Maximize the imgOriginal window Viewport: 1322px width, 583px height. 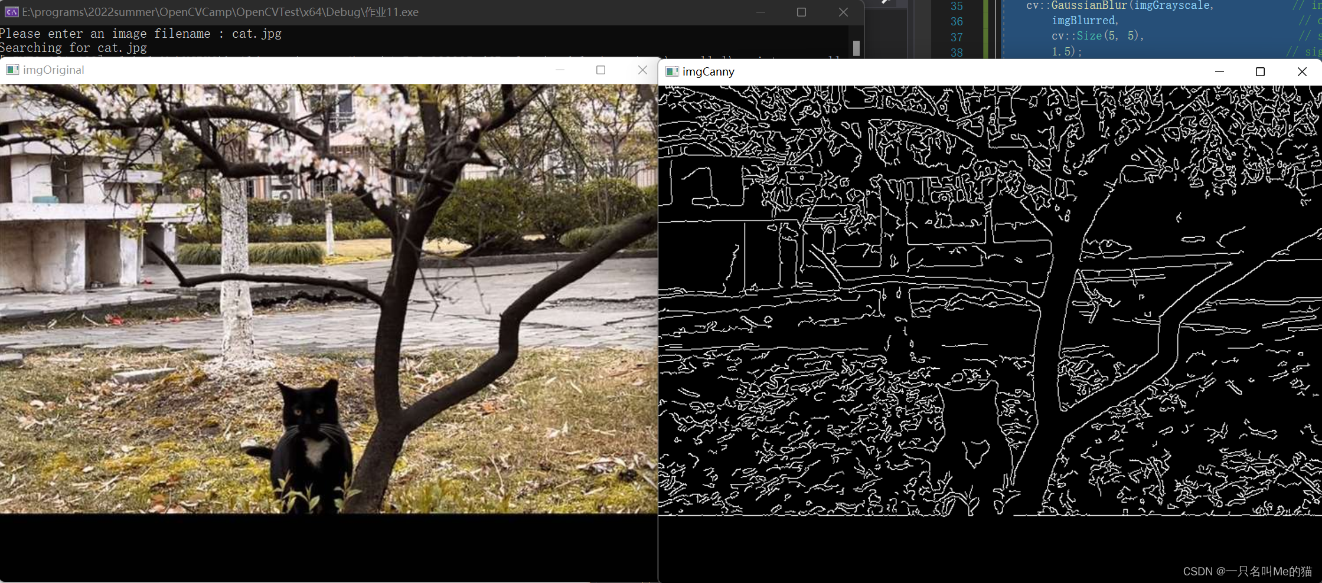pyautogui.click(x=601, y=70)
